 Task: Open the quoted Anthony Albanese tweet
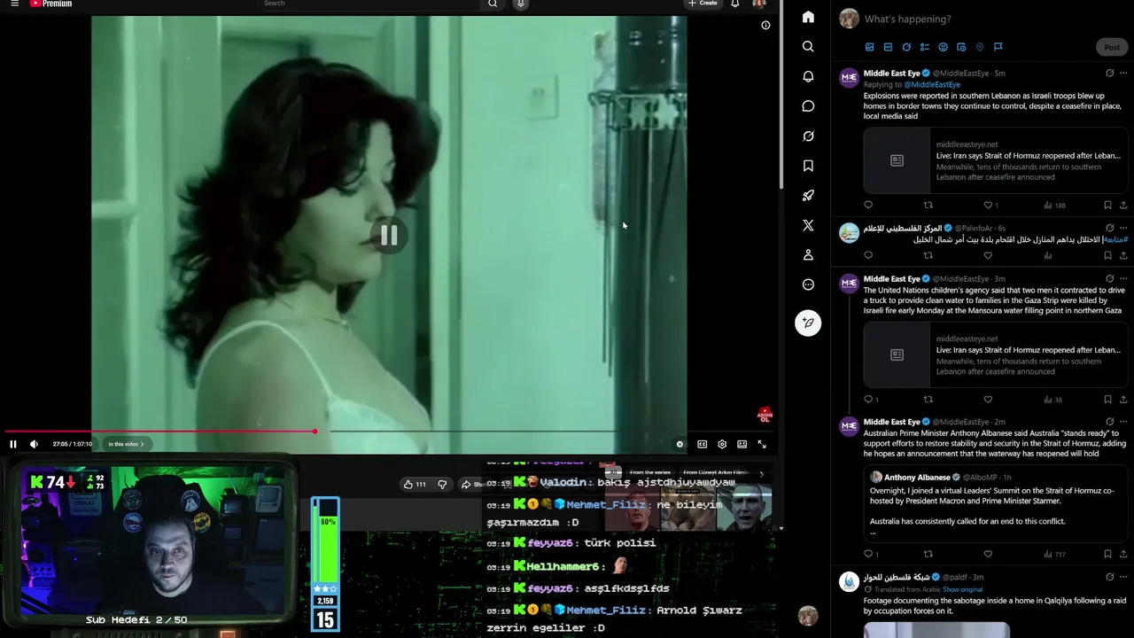point(996,503)
